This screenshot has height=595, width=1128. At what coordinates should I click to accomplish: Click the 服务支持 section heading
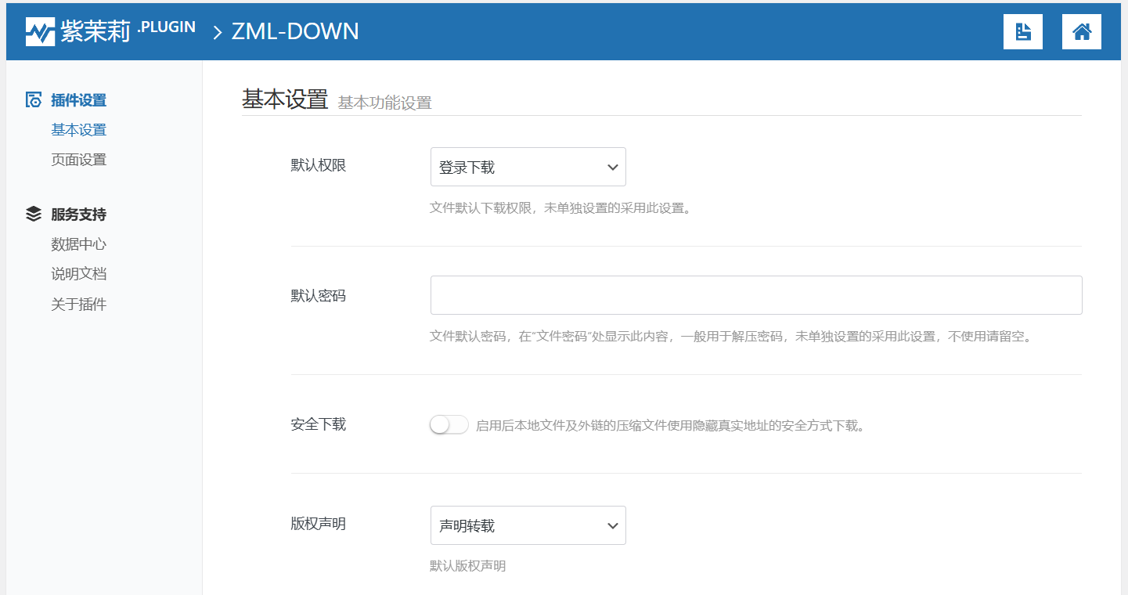(79, 215)
